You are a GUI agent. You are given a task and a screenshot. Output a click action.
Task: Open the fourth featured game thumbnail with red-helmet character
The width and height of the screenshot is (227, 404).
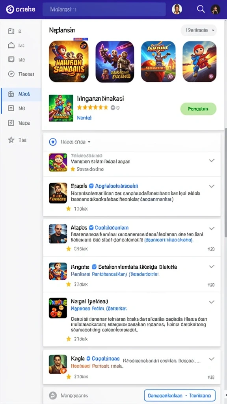[199, 61]
